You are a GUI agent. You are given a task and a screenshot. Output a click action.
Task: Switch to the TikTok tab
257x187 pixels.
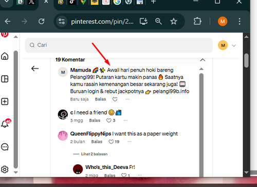click(72, 2)
